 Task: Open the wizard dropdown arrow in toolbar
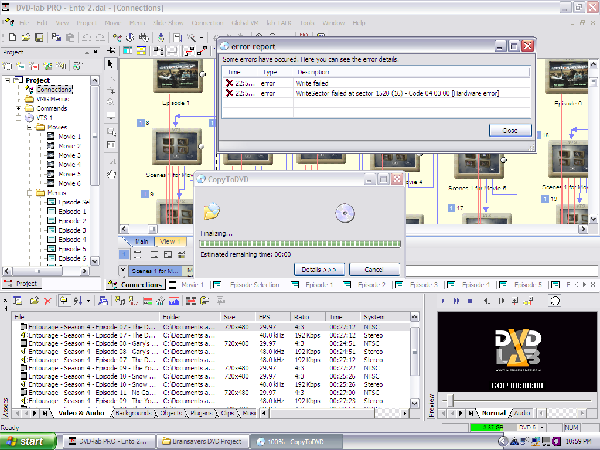202,37
